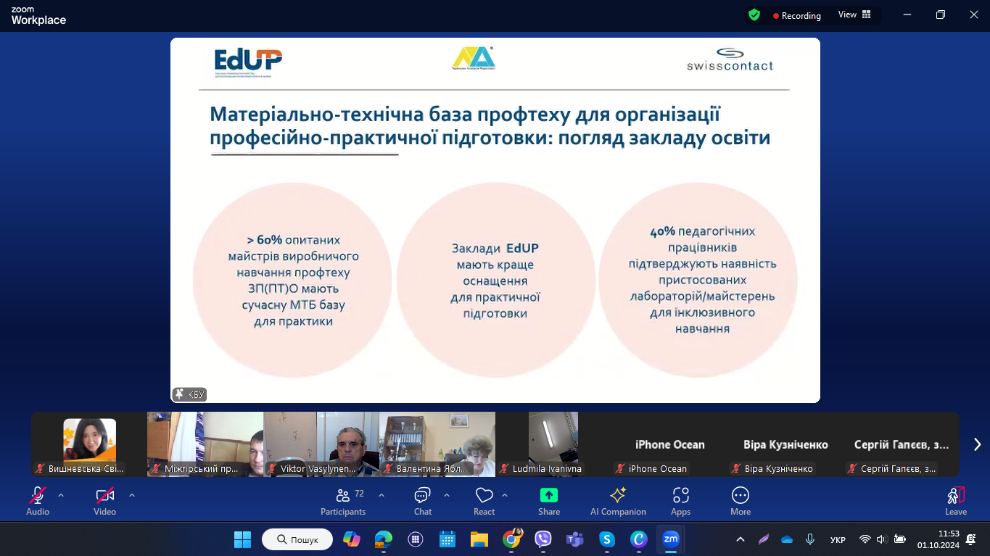Screen dimensions: 990x556
Task: Expand video settings arrow next to Video
Action: pyautogui.click(x=131, y=495)
